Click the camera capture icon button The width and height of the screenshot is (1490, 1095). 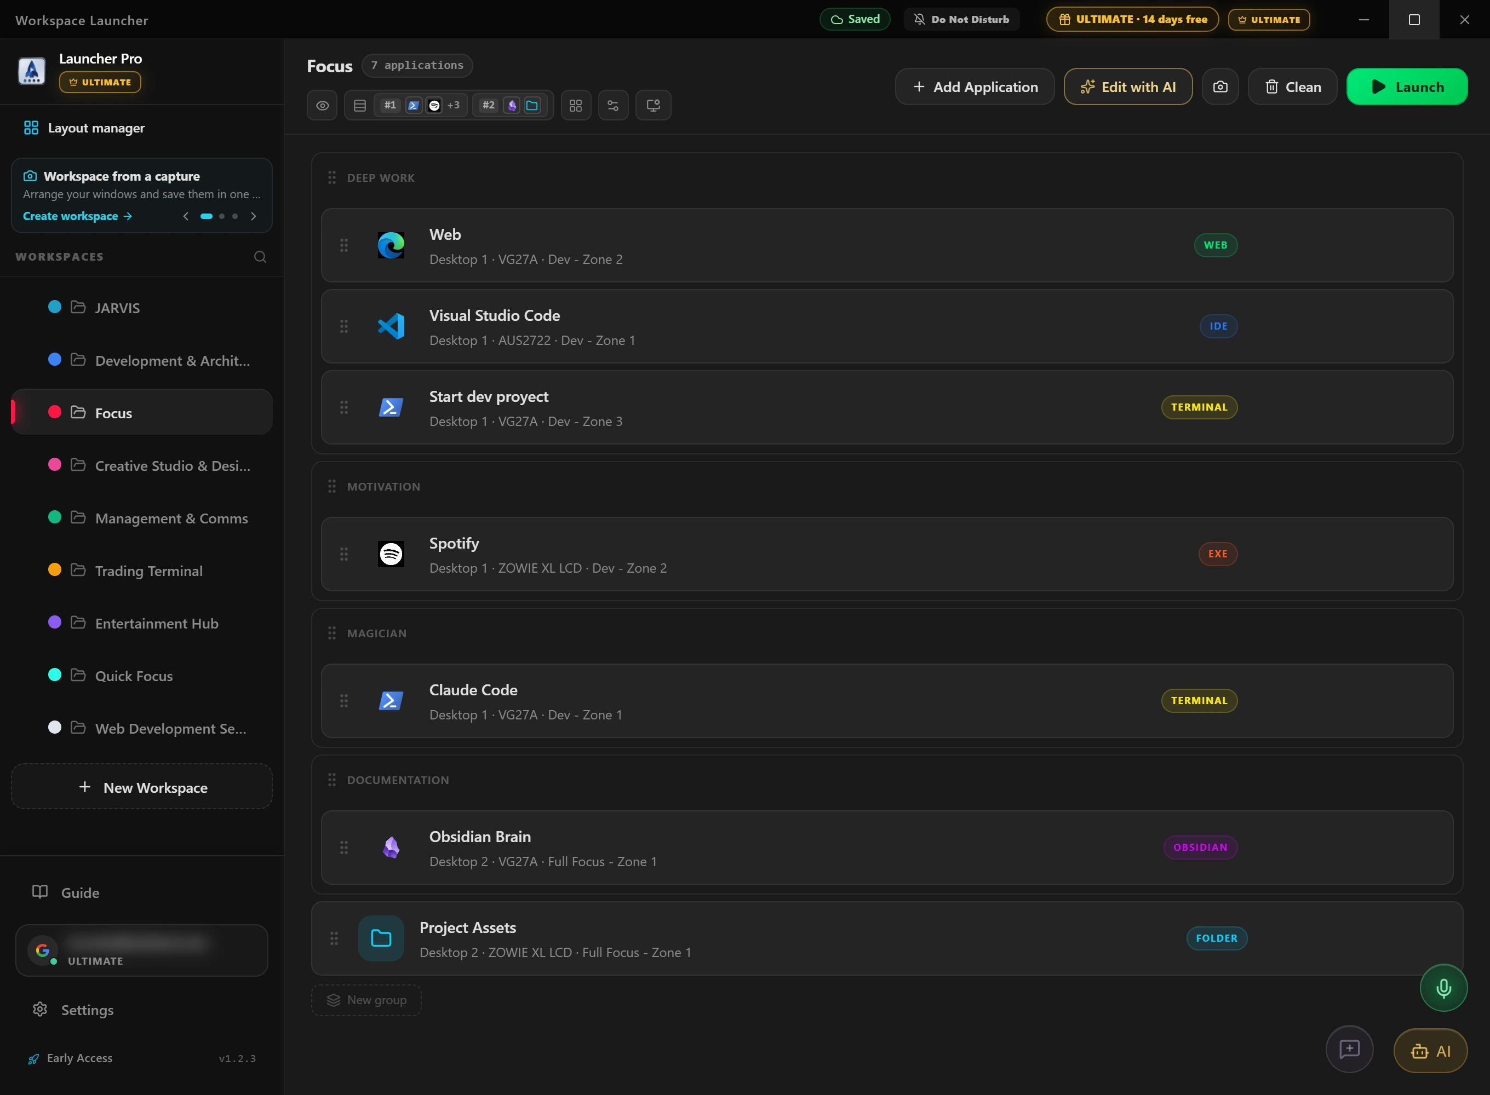pyautogui.click(x=1220, y=87)
